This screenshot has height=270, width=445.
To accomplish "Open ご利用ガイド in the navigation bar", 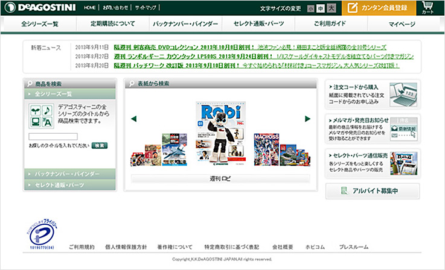I will click(331, 24).
